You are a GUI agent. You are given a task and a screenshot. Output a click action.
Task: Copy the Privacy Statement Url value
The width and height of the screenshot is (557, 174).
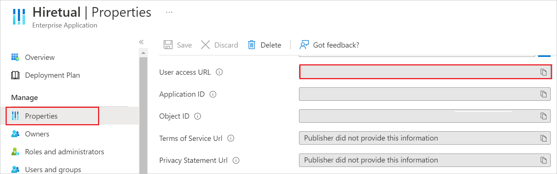(544, 160)
